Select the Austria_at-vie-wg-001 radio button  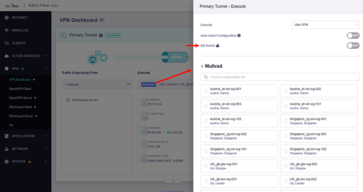(206, 91)
